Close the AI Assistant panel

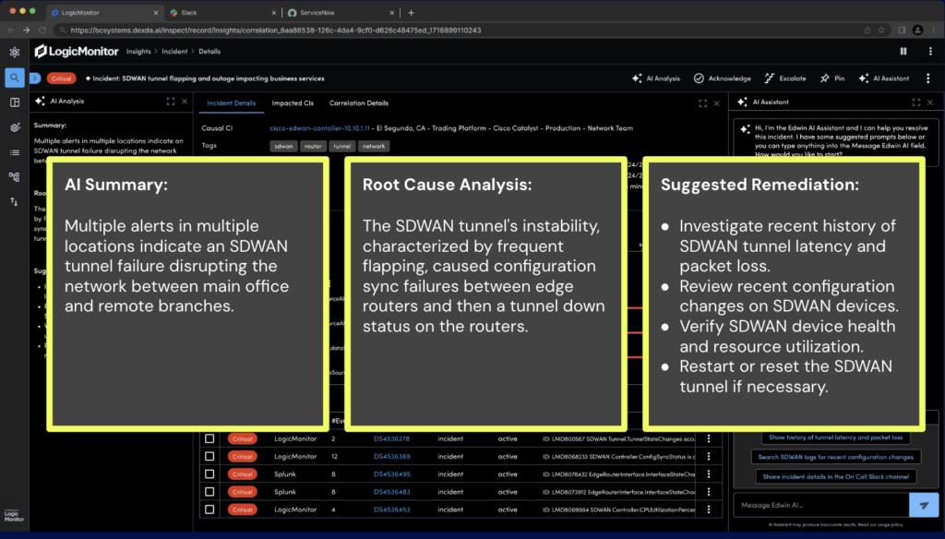(928, 102)
